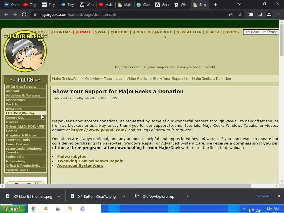Screen dimensions: 284x213
Task: Click the site padlock icon in address bar
Action: tap(35, 14)
